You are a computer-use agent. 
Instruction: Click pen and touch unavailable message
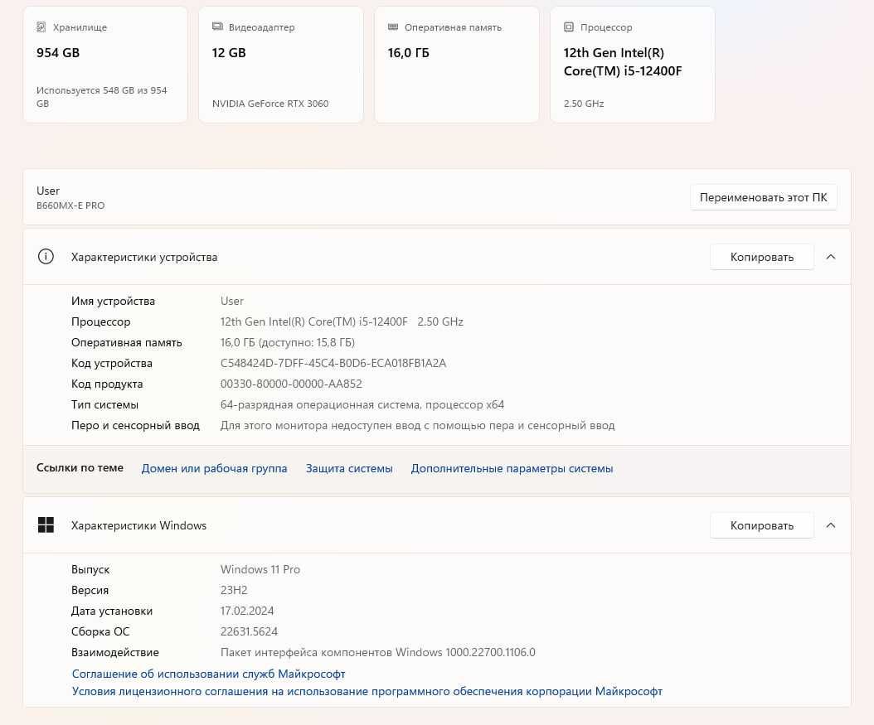pos(417,425)
